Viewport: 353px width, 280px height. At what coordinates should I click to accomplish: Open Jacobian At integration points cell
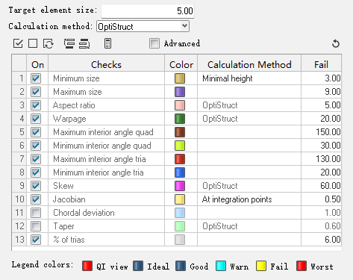(249, 199)
